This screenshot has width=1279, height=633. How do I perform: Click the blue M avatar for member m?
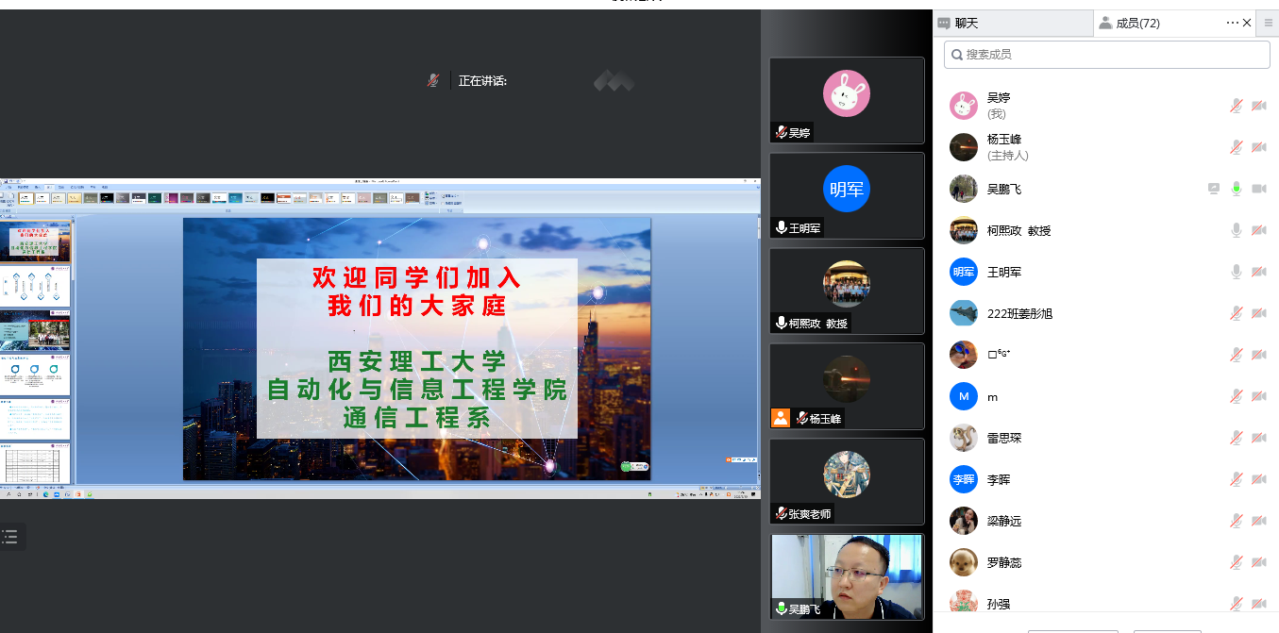tap(963, 396)
